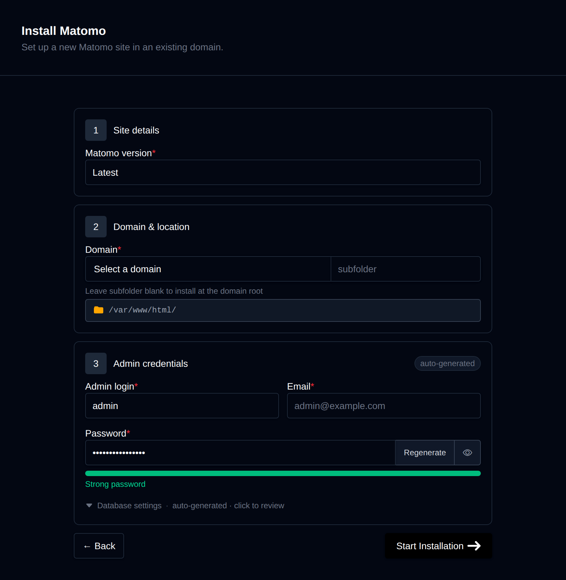
Task: Click the step 1 number badge
Action: (x=96, y=130)
